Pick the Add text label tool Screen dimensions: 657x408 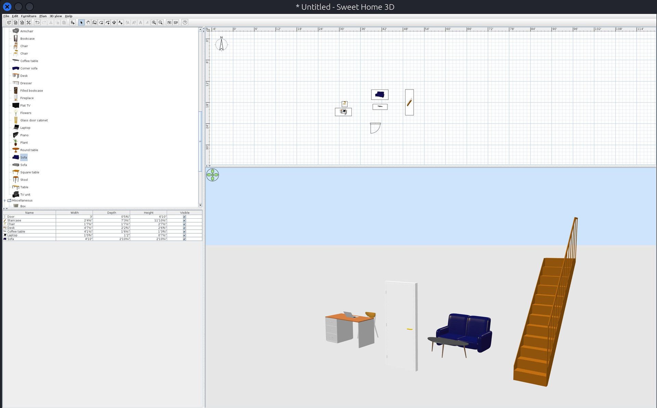(120, 23)
